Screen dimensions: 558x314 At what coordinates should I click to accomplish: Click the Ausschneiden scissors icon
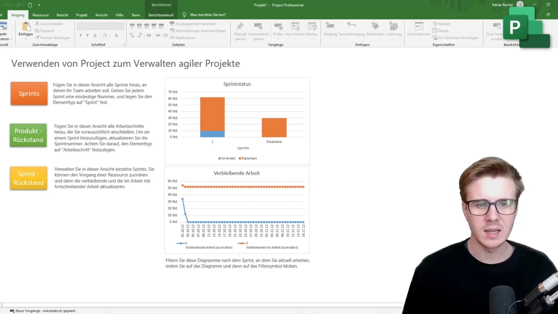tap(37, 24)
